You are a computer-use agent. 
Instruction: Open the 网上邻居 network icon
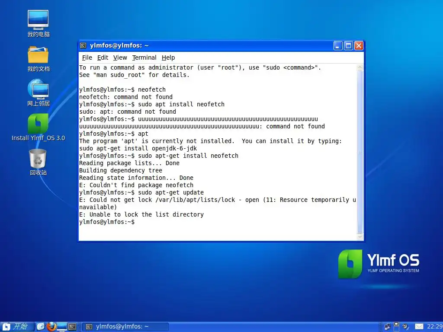click(38, 93)
